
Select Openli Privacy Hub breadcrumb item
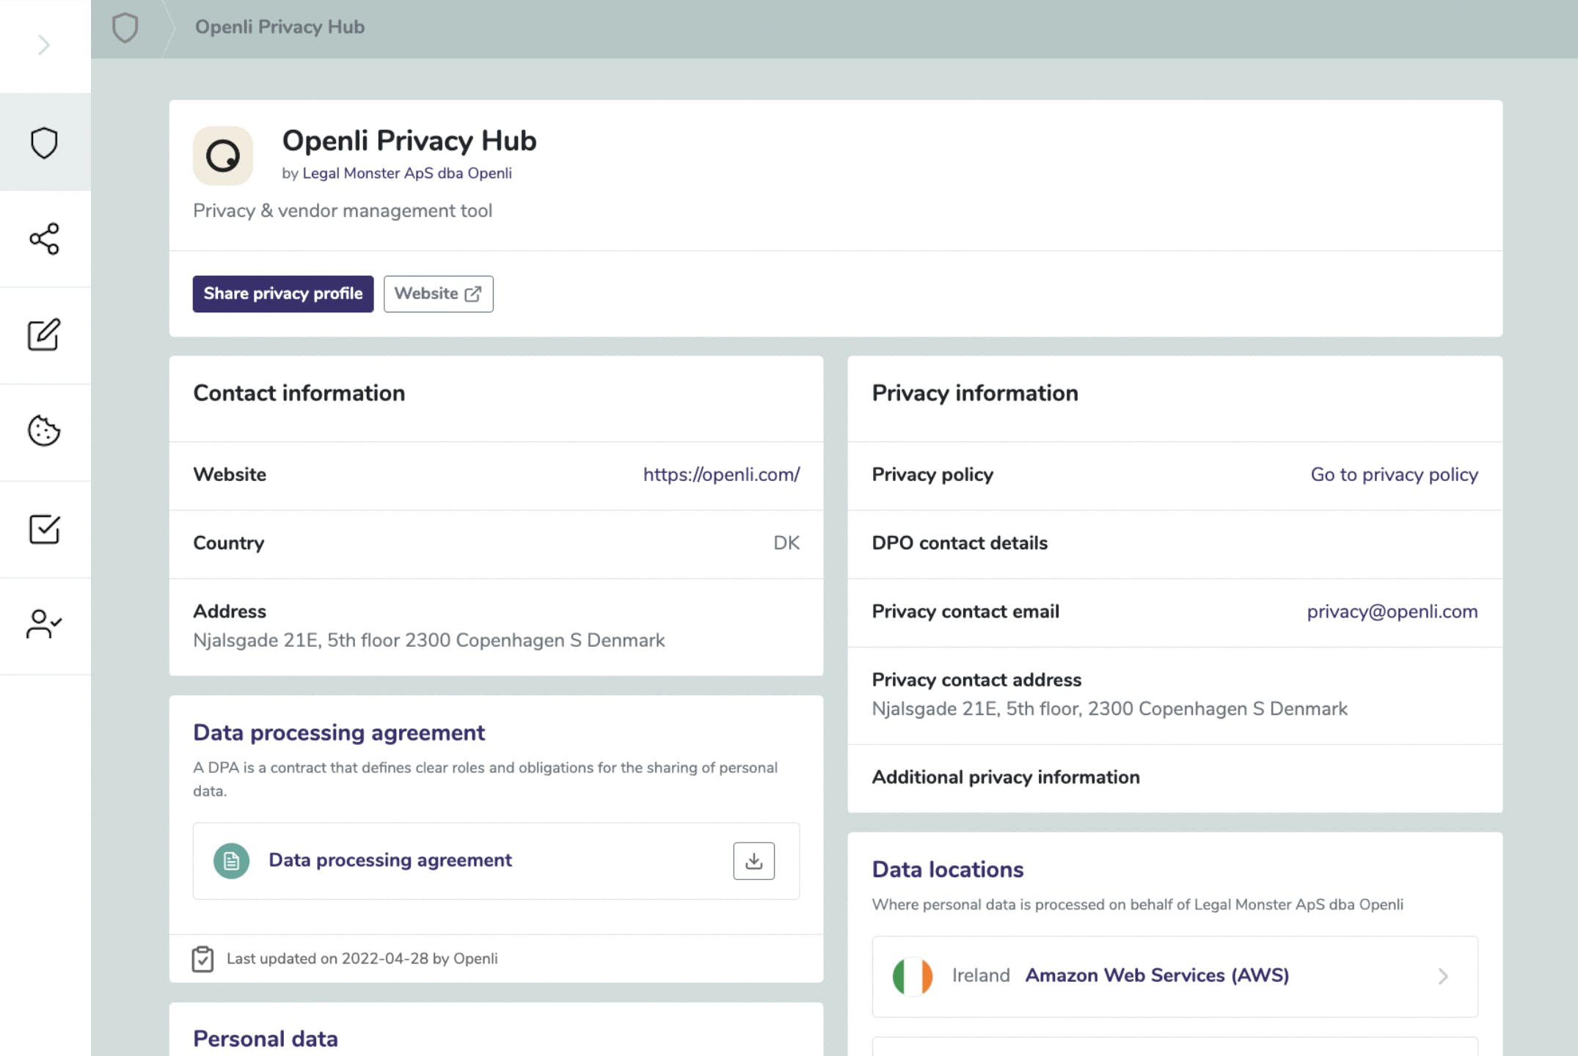click(x=280, y=27)
